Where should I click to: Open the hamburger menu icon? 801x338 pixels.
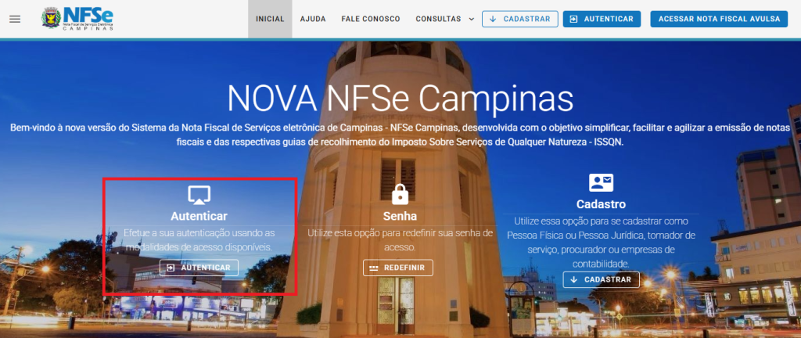[16, 19]
